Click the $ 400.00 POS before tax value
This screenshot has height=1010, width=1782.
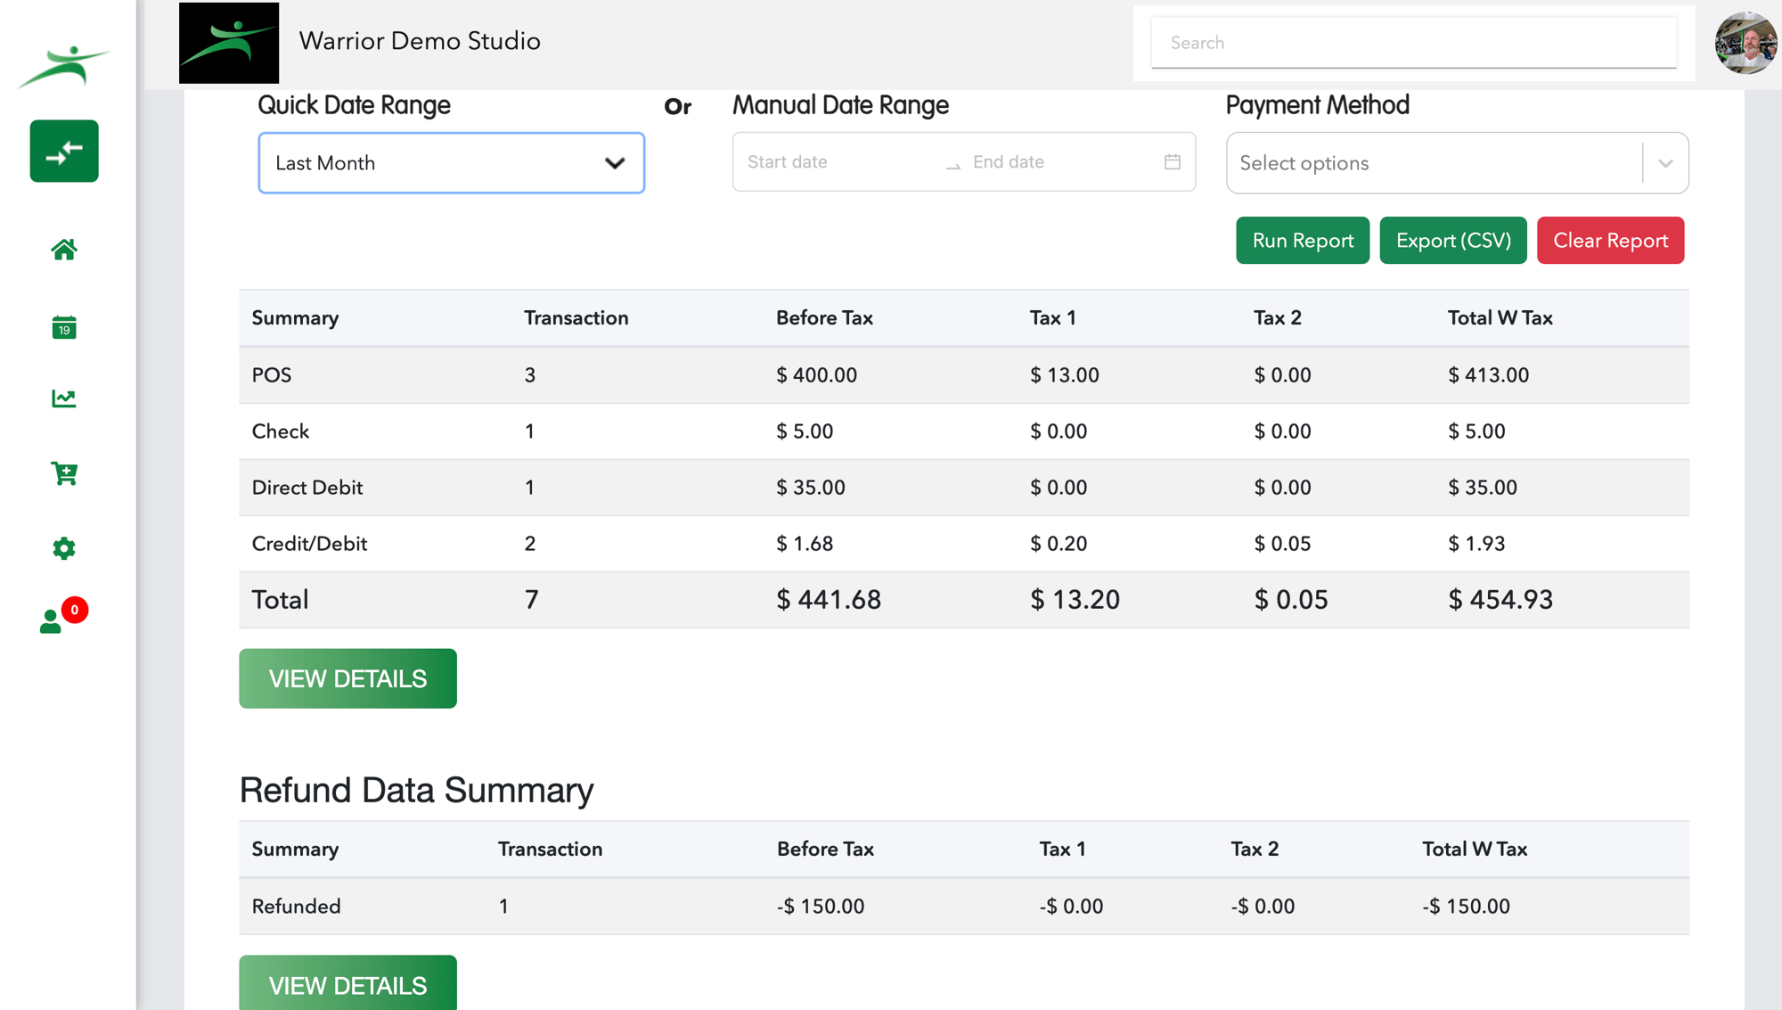(816, 375)
